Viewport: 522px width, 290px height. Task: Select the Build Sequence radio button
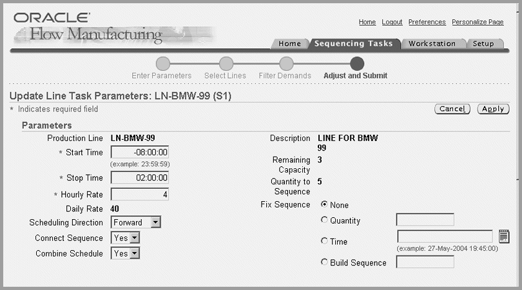point(324,262)
